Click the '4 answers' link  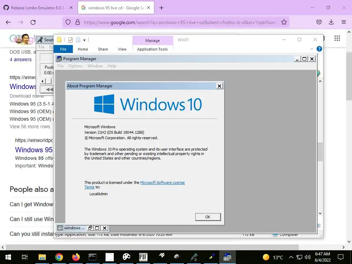20,59
